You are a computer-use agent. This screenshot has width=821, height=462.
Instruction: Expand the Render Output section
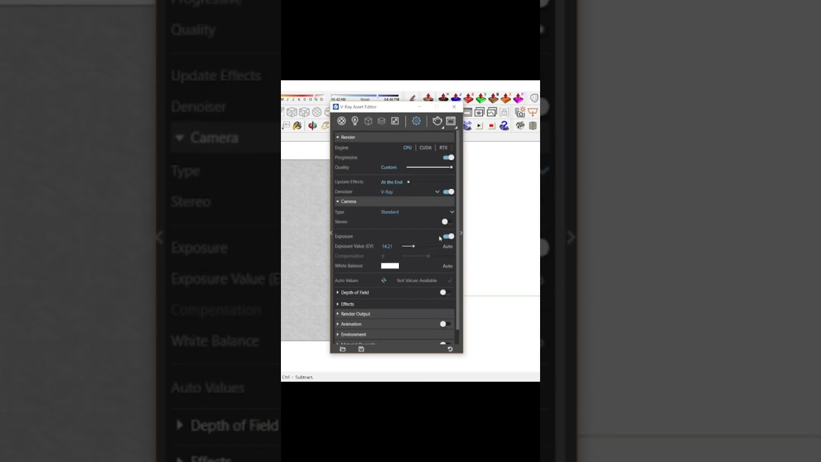point(337,314)
